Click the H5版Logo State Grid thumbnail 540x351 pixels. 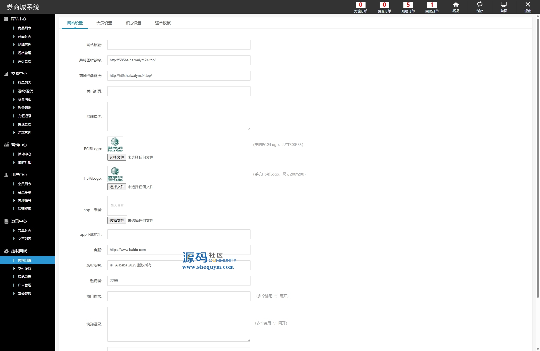click(115, 174)
